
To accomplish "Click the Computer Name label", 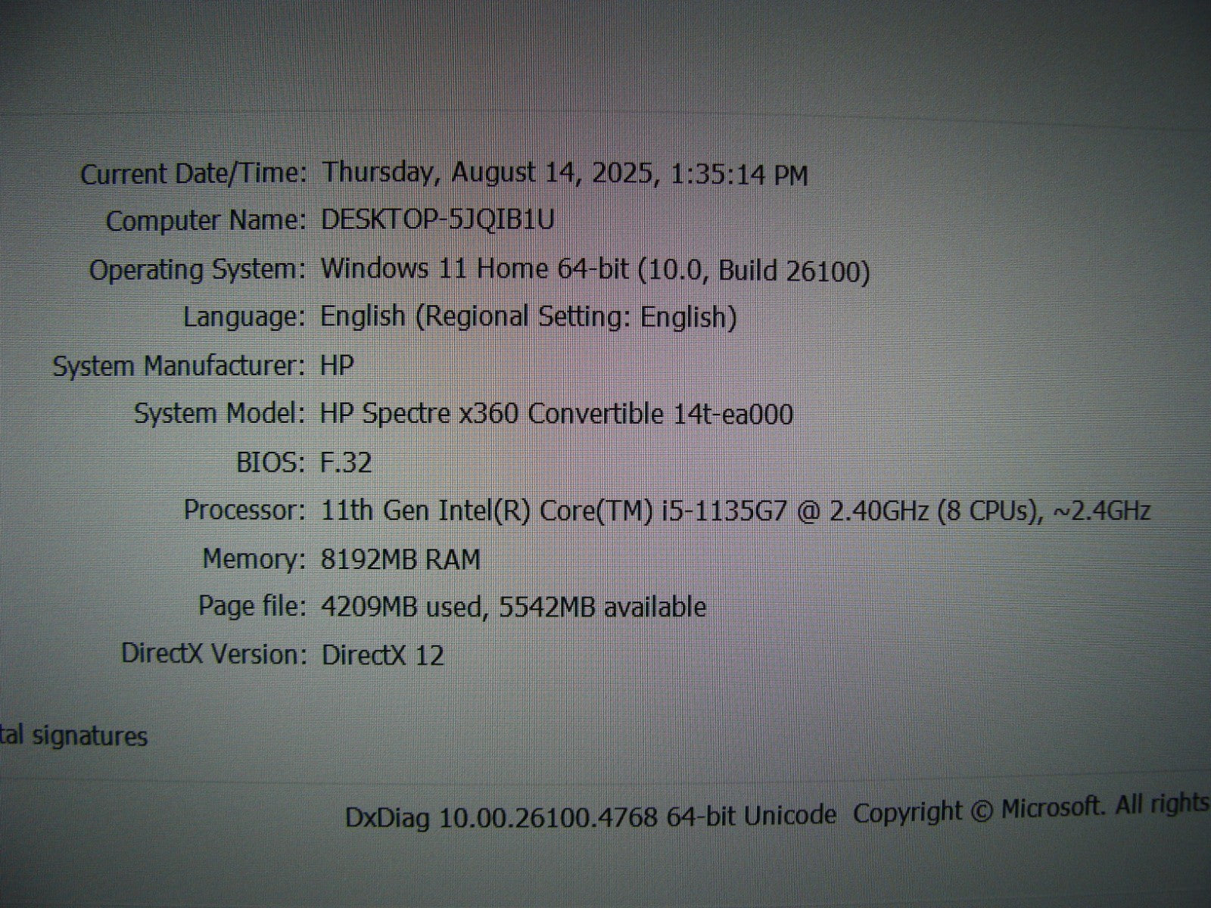I will coord(206,221).
